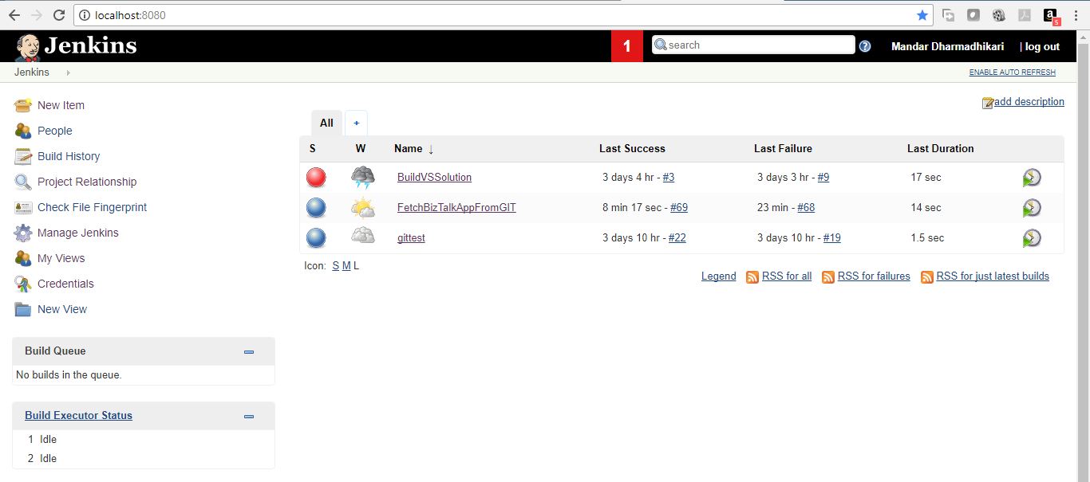
Task: Schedule a build for BuildVSSolution
Action: pyautogui.click(x=1032, y=178)
